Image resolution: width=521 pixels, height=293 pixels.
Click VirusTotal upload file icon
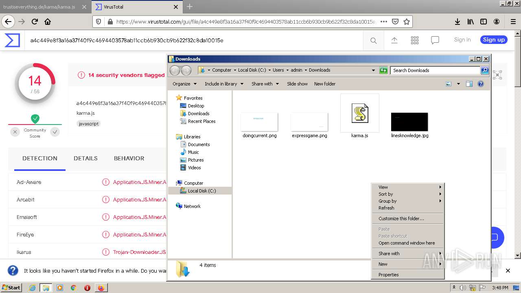(x=394, y=40)
